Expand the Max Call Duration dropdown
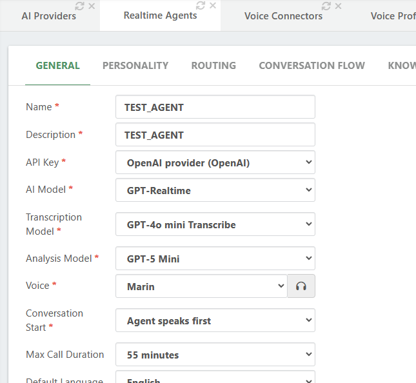 pos(215,355)
